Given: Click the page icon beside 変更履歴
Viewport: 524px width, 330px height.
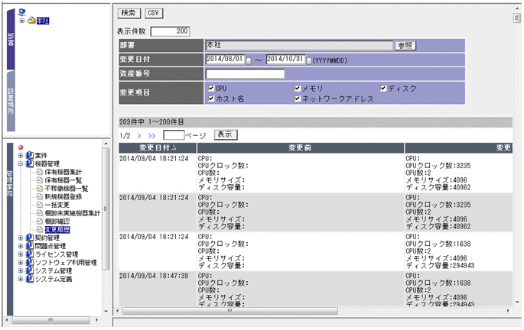Looking at the screenshot, I should (x=40, y=230).
